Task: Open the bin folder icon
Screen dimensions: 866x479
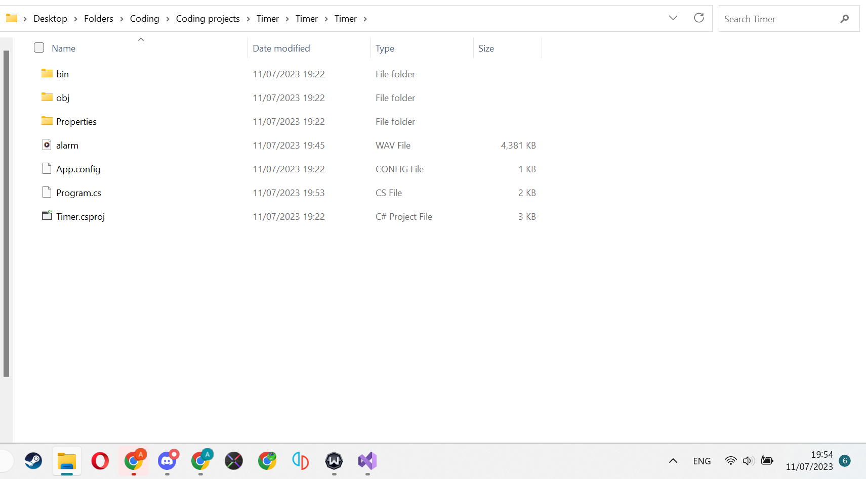Action: coord(47,73)
